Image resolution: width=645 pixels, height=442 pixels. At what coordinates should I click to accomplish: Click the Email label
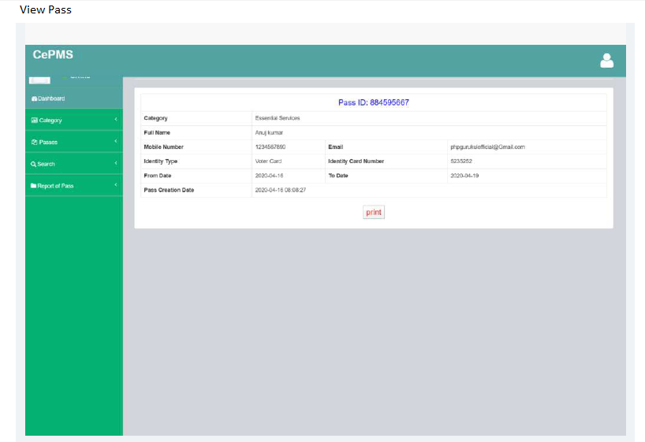tap(335, 147)
